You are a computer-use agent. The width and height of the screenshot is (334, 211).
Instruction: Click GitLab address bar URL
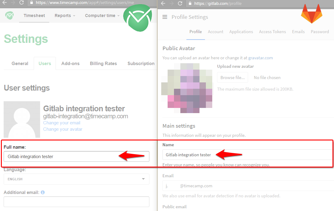218,3
